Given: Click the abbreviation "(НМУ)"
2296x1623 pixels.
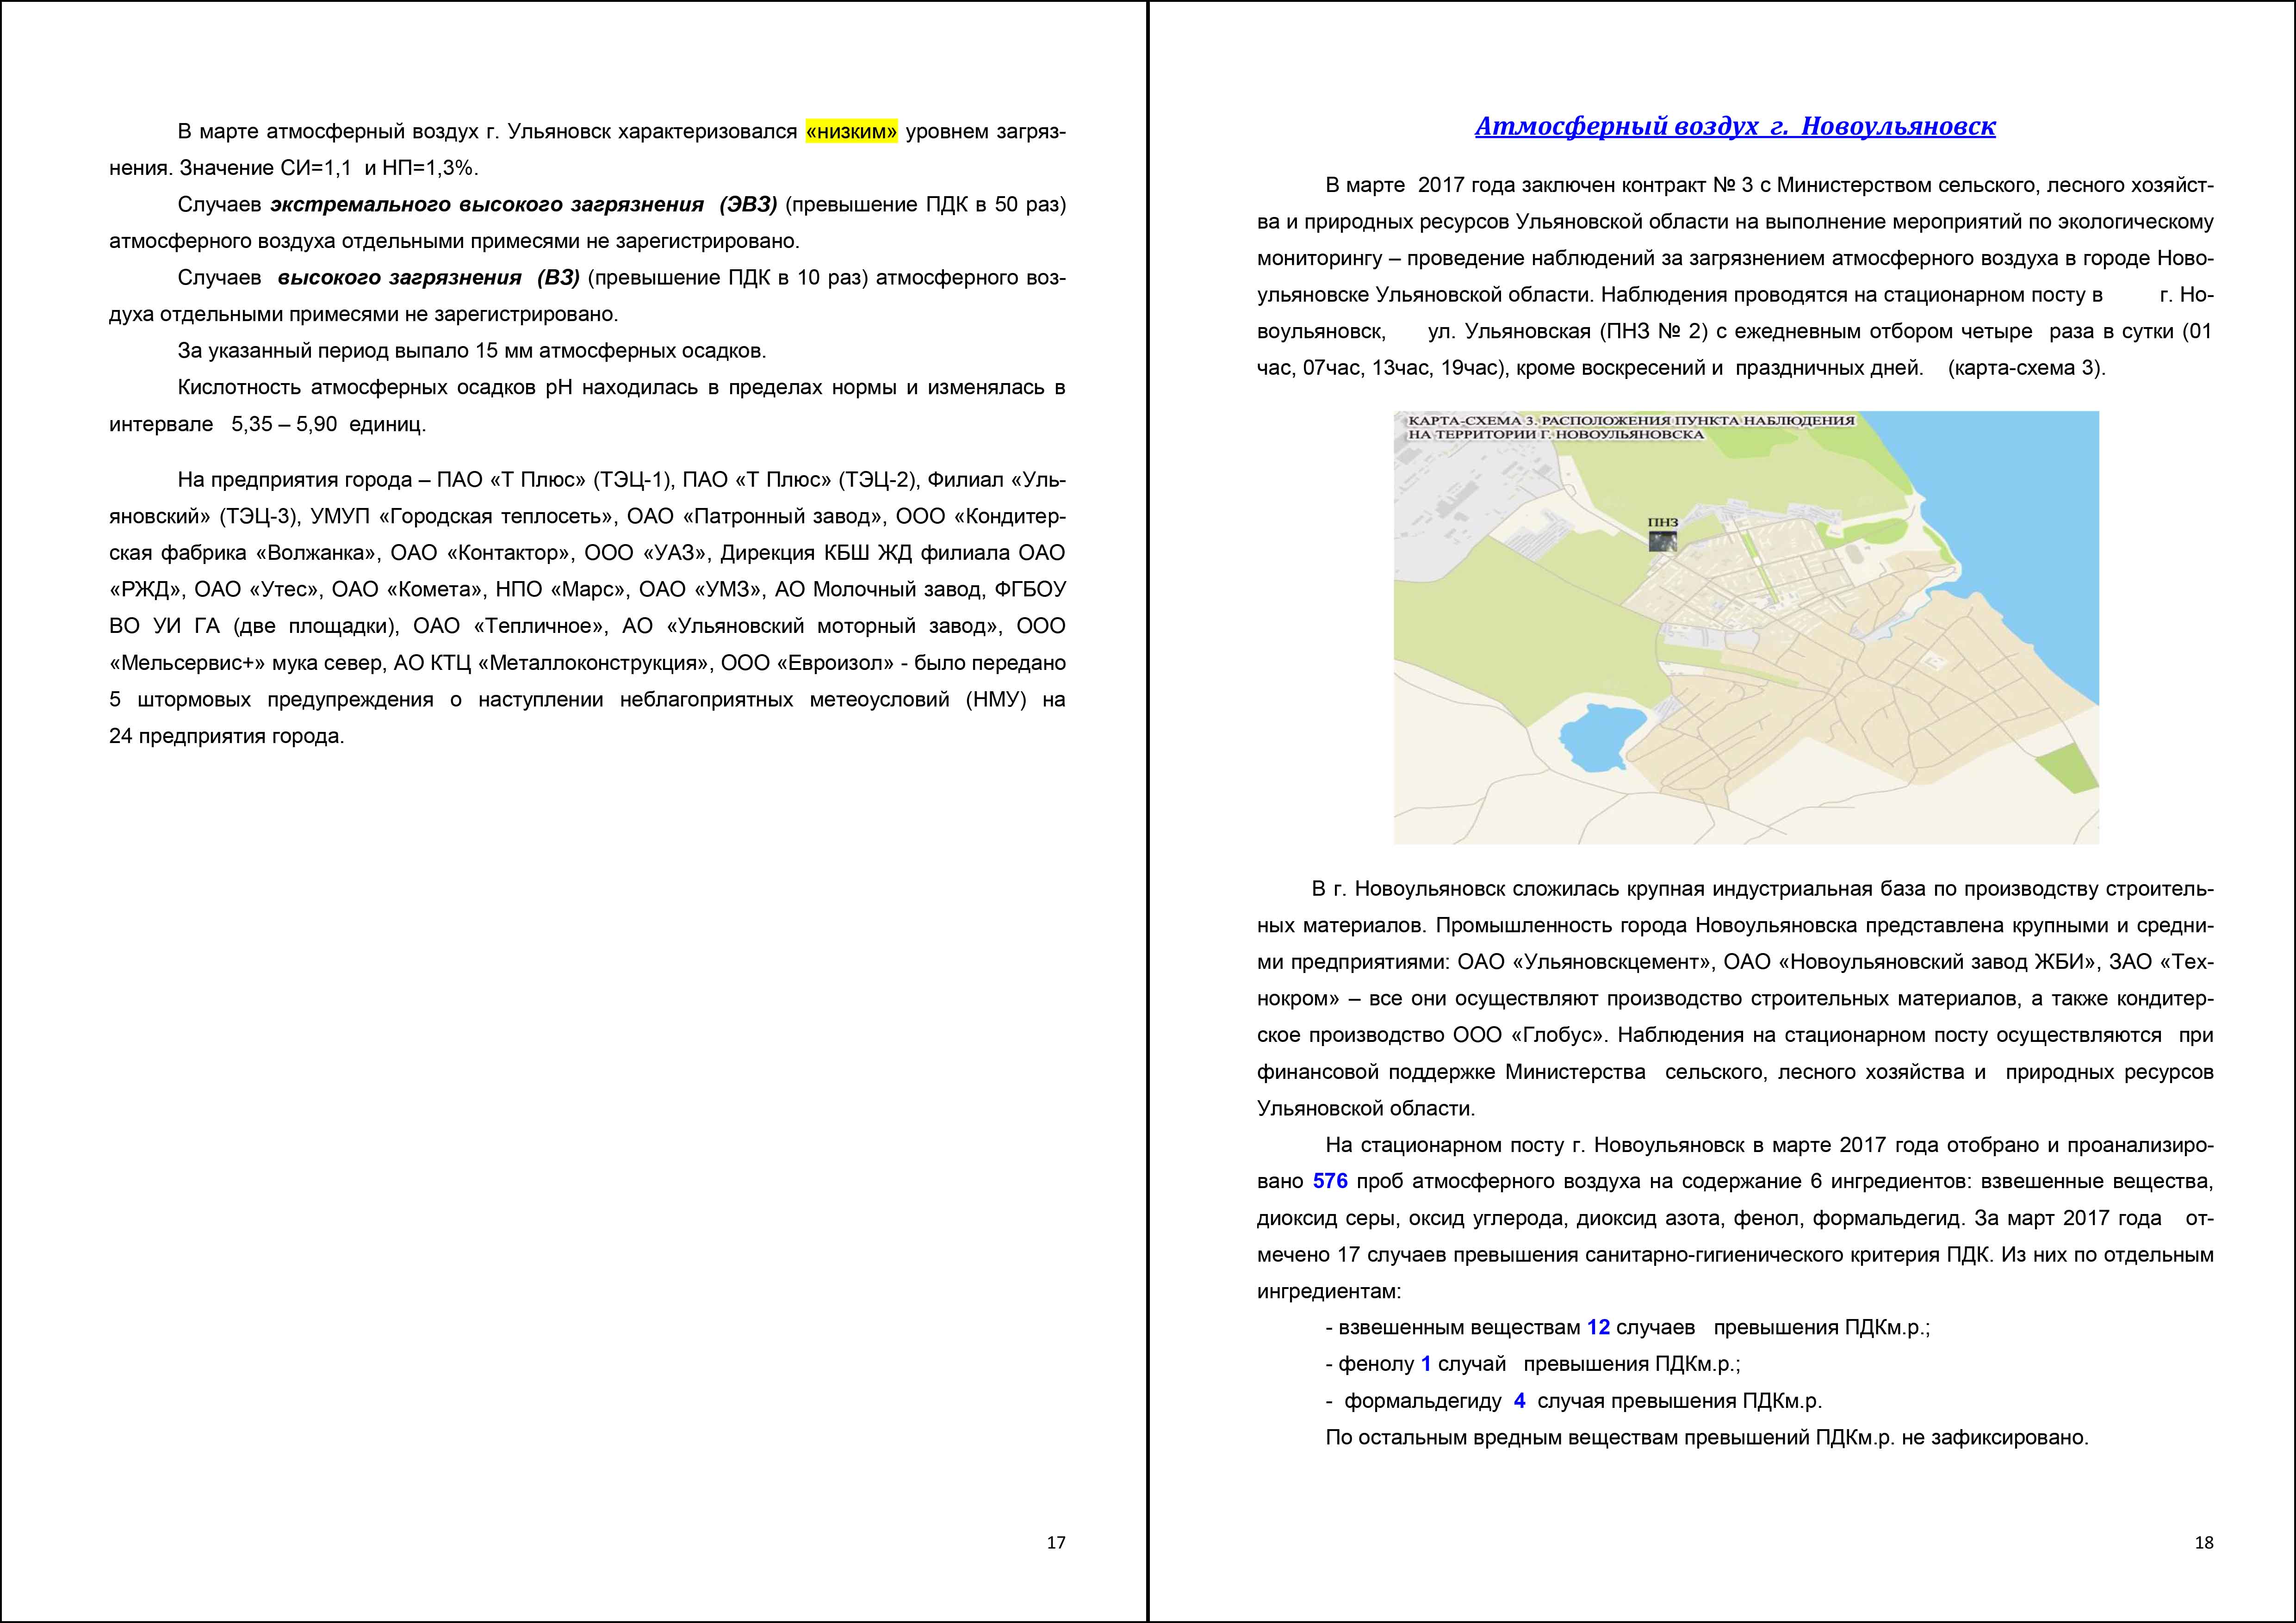Looking at the screenshot, I should (996, 699).
